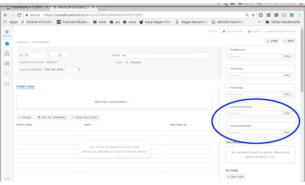Open the Docs link
Viewport: 305px width, 185px height.
click(x=213, y=31)
